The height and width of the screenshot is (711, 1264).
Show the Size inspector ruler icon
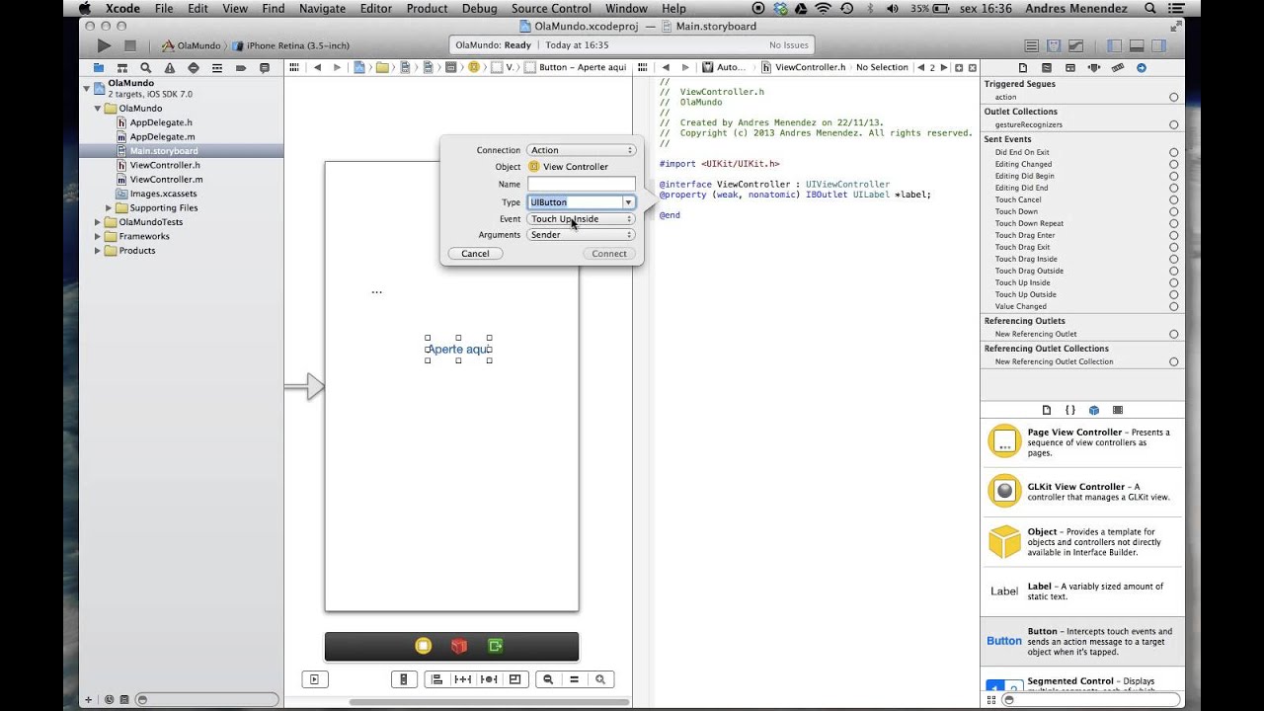pos(1118,68)
